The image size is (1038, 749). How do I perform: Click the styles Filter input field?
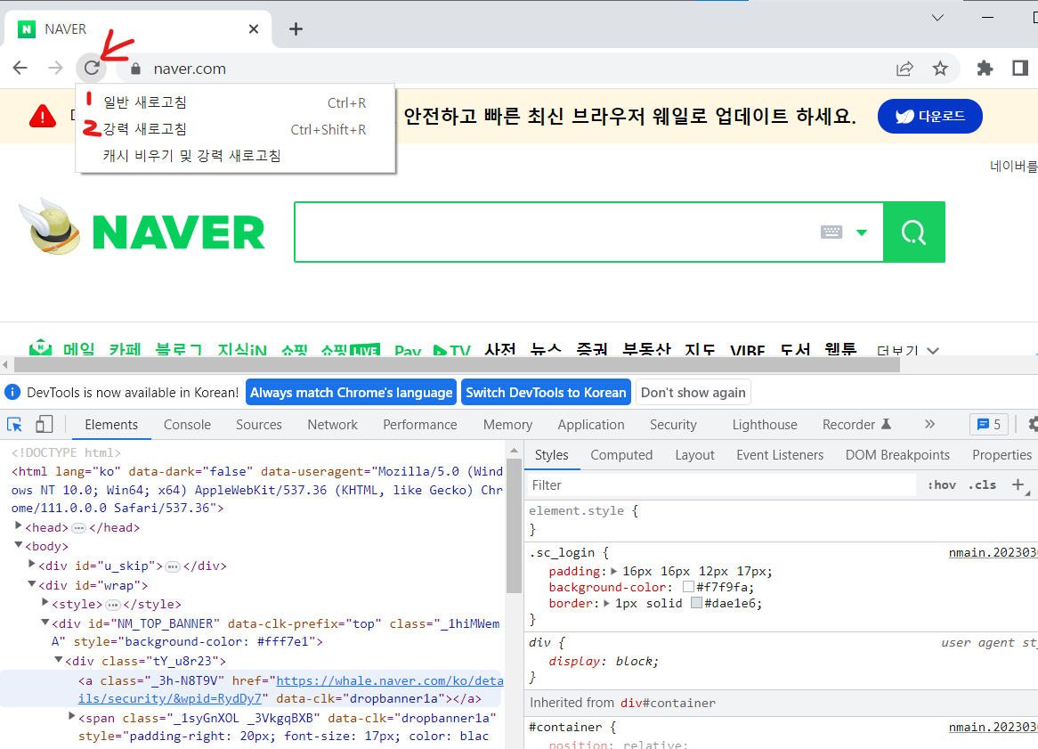click(722, 484)
